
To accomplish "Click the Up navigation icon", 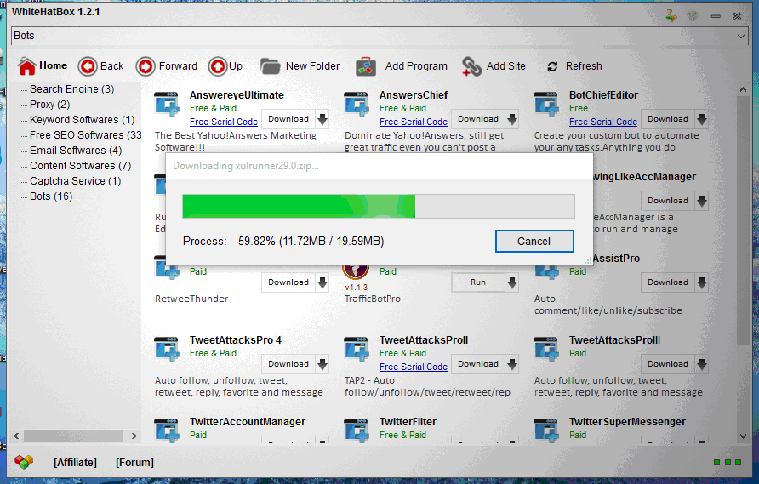I will 217,66.
